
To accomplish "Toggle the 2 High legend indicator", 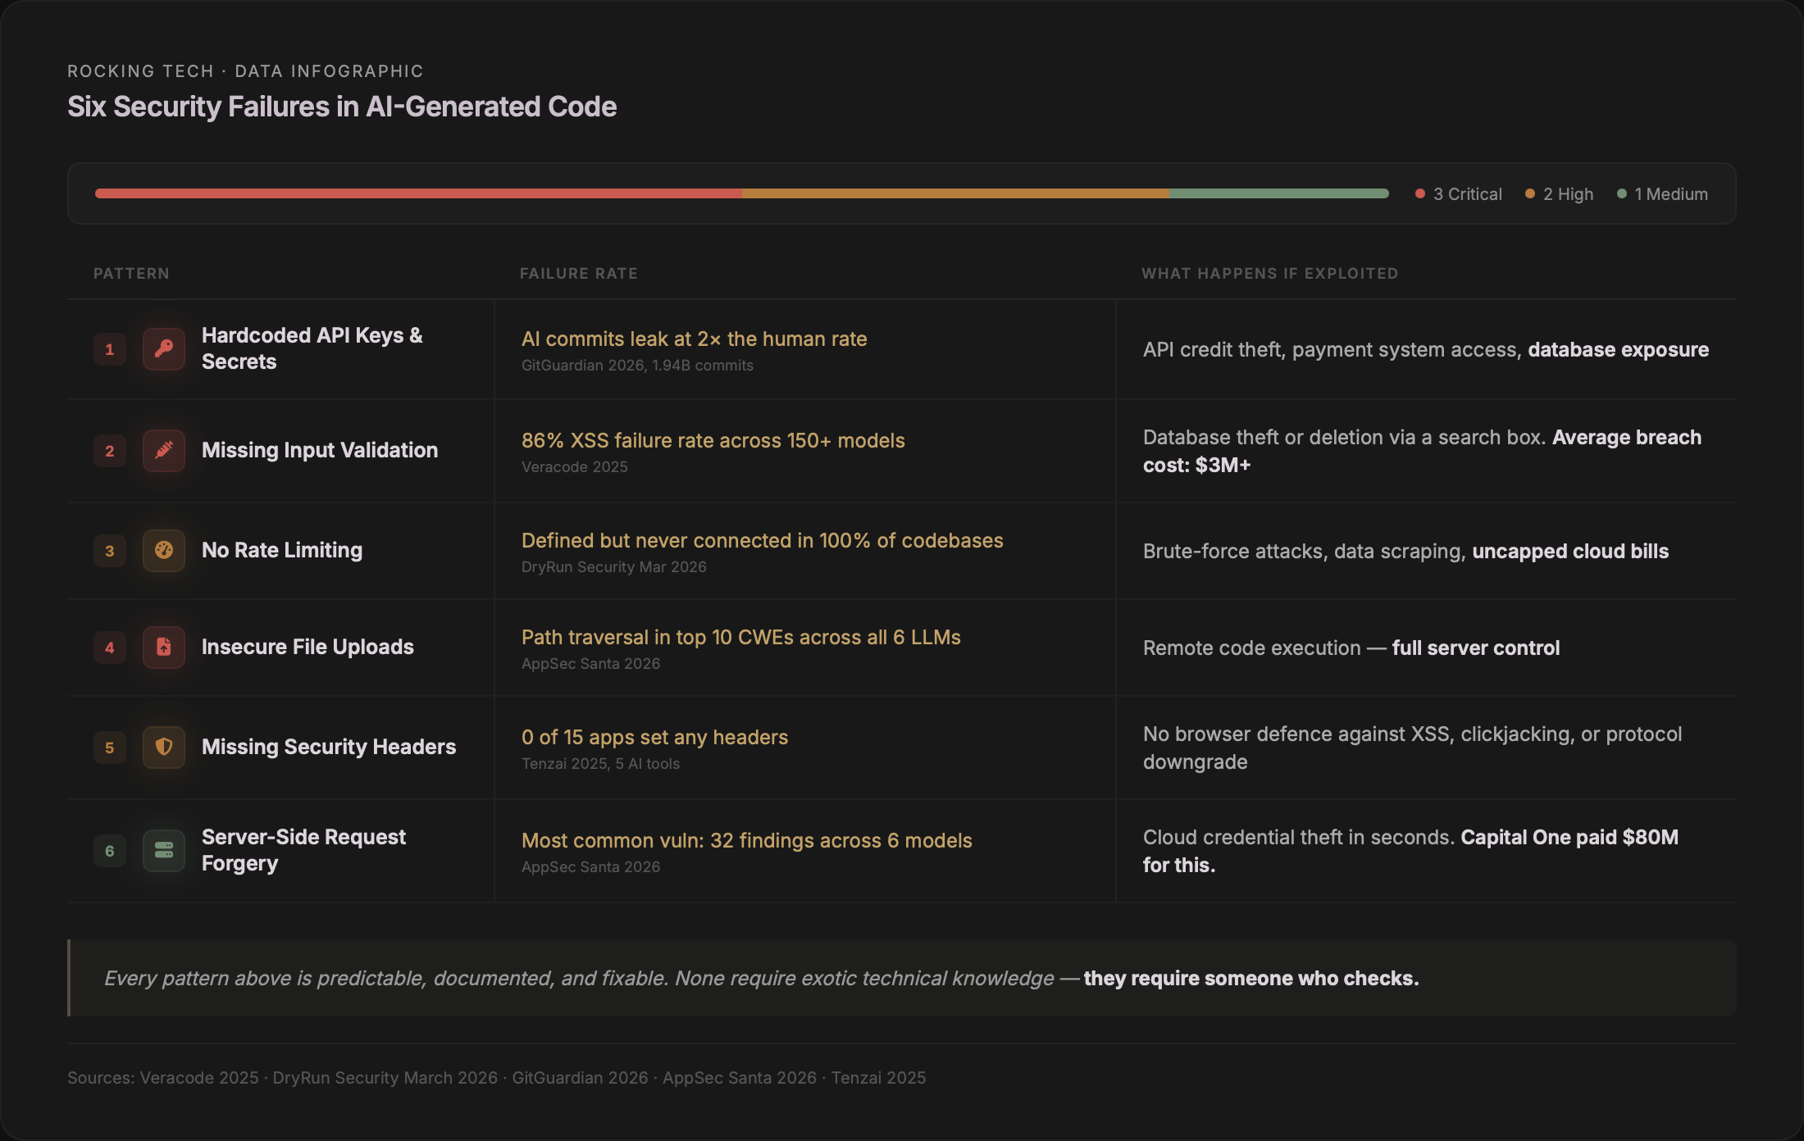I will (x=1529, y=193).
